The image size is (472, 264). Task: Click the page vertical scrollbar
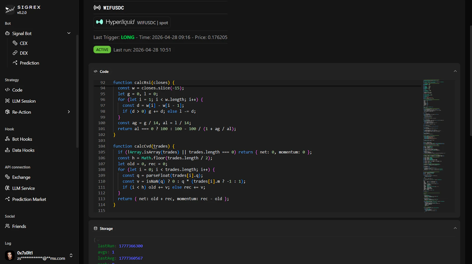tap(471, 80)
